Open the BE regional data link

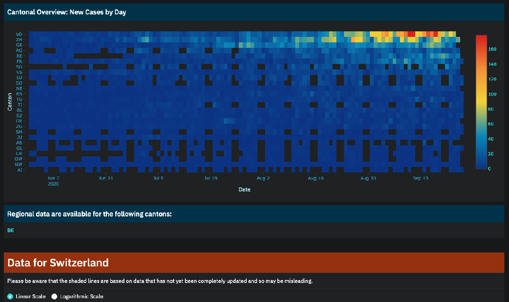(x=10, y=230)
